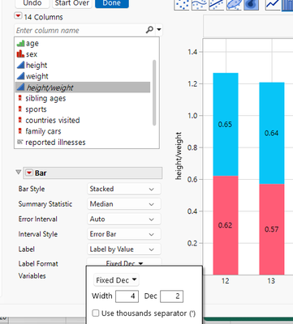Open the Error Interval dropdown
Image resolution: width=293 pixels, height=324 pixels.
click(124, 219)
